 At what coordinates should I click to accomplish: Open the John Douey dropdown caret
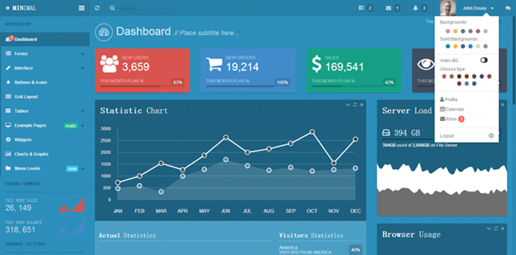pyautogui.click(x=492, y=8)
